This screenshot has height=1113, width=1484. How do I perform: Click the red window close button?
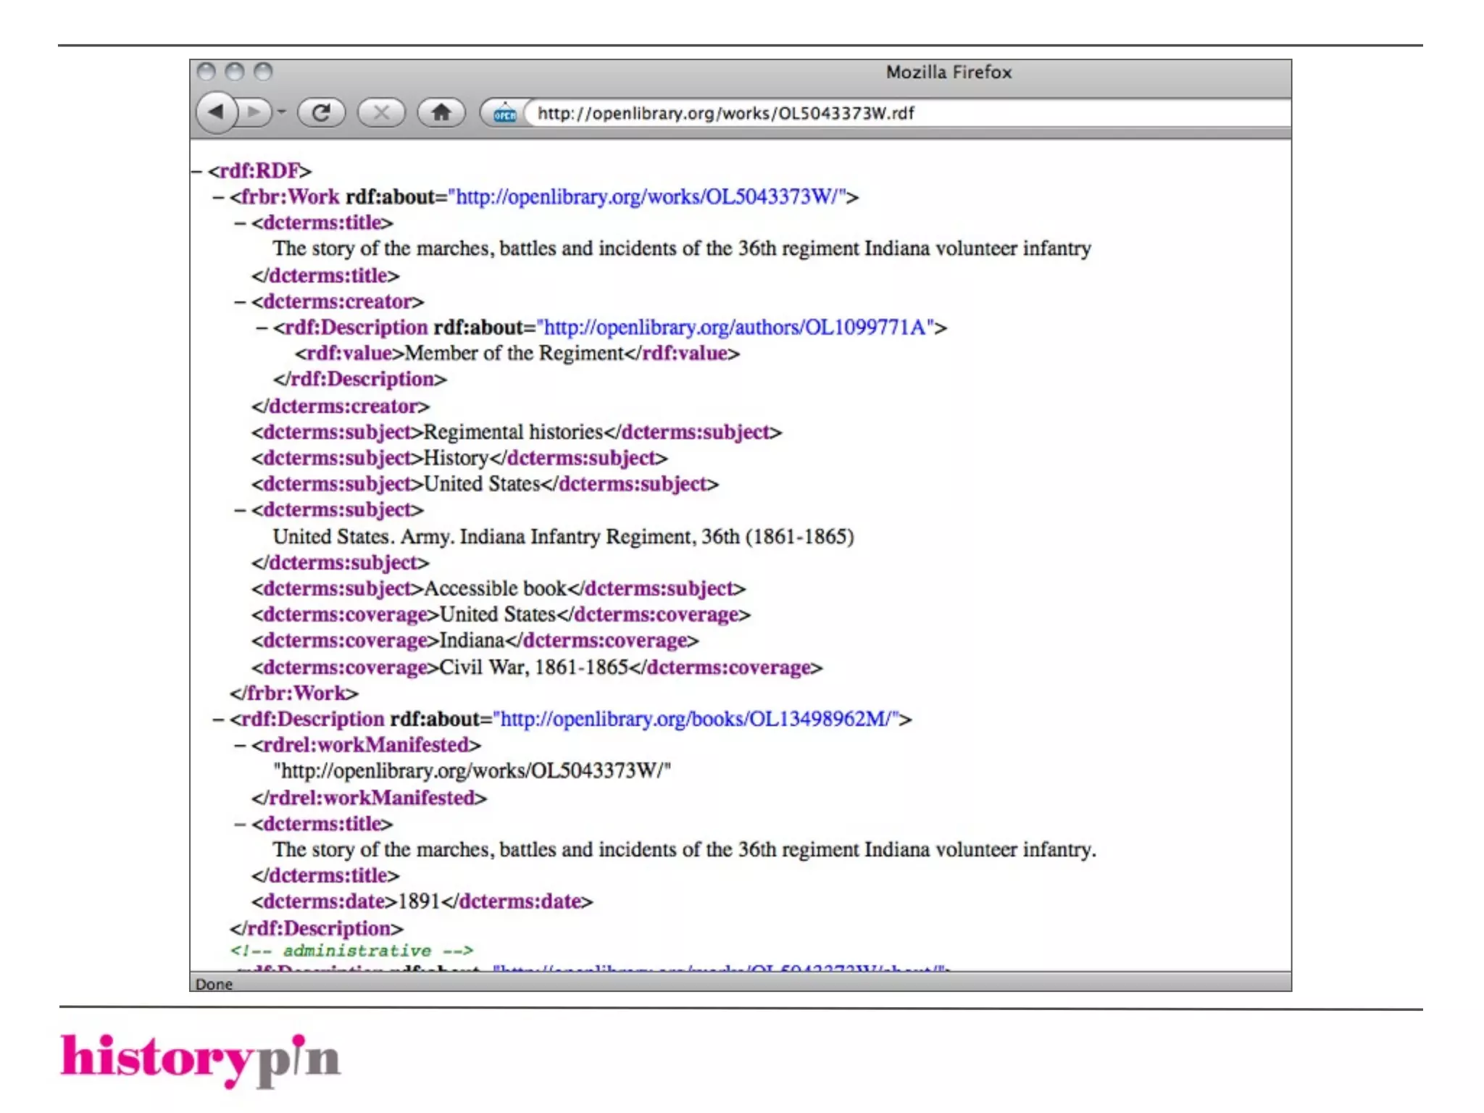(207, 72)
